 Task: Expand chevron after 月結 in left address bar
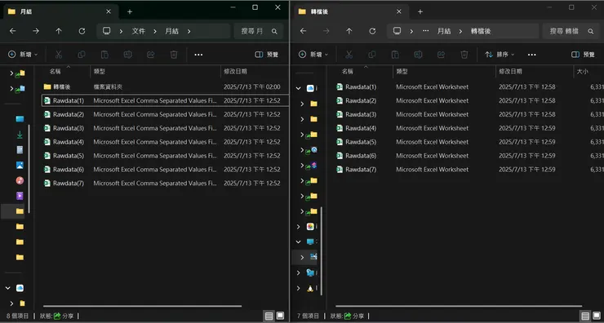[189, 31]
